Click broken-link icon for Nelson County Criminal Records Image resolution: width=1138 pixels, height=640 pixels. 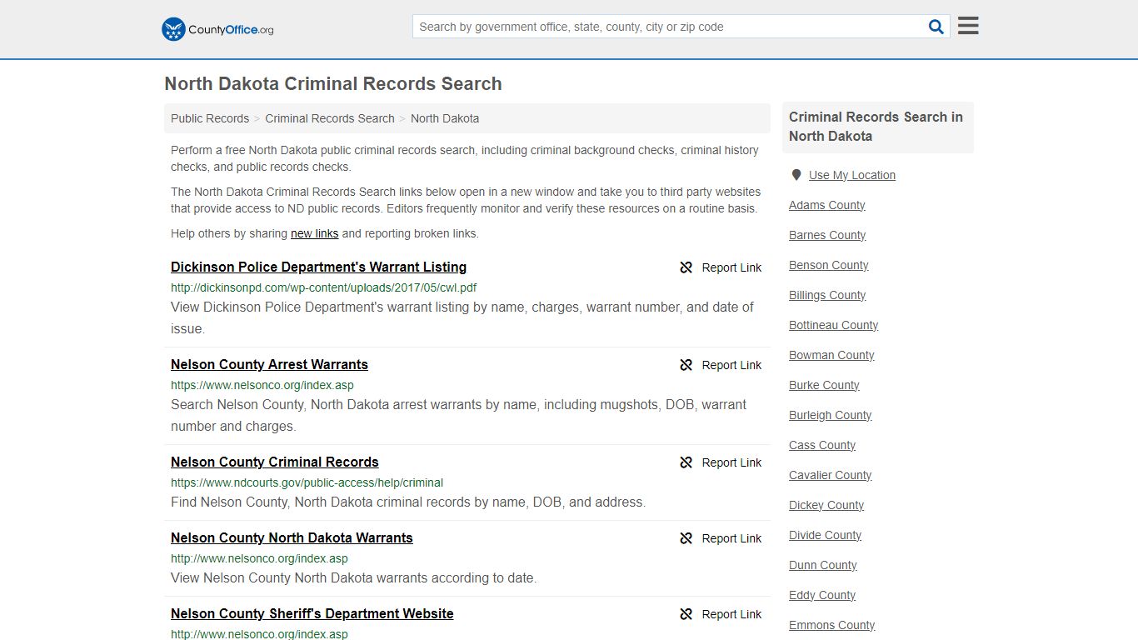click(x=686, y=462)
